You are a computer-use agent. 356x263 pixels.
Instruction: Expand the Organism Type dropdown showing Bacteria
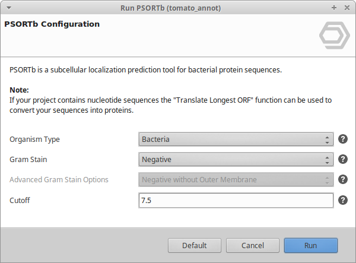(x=235, y=140)
